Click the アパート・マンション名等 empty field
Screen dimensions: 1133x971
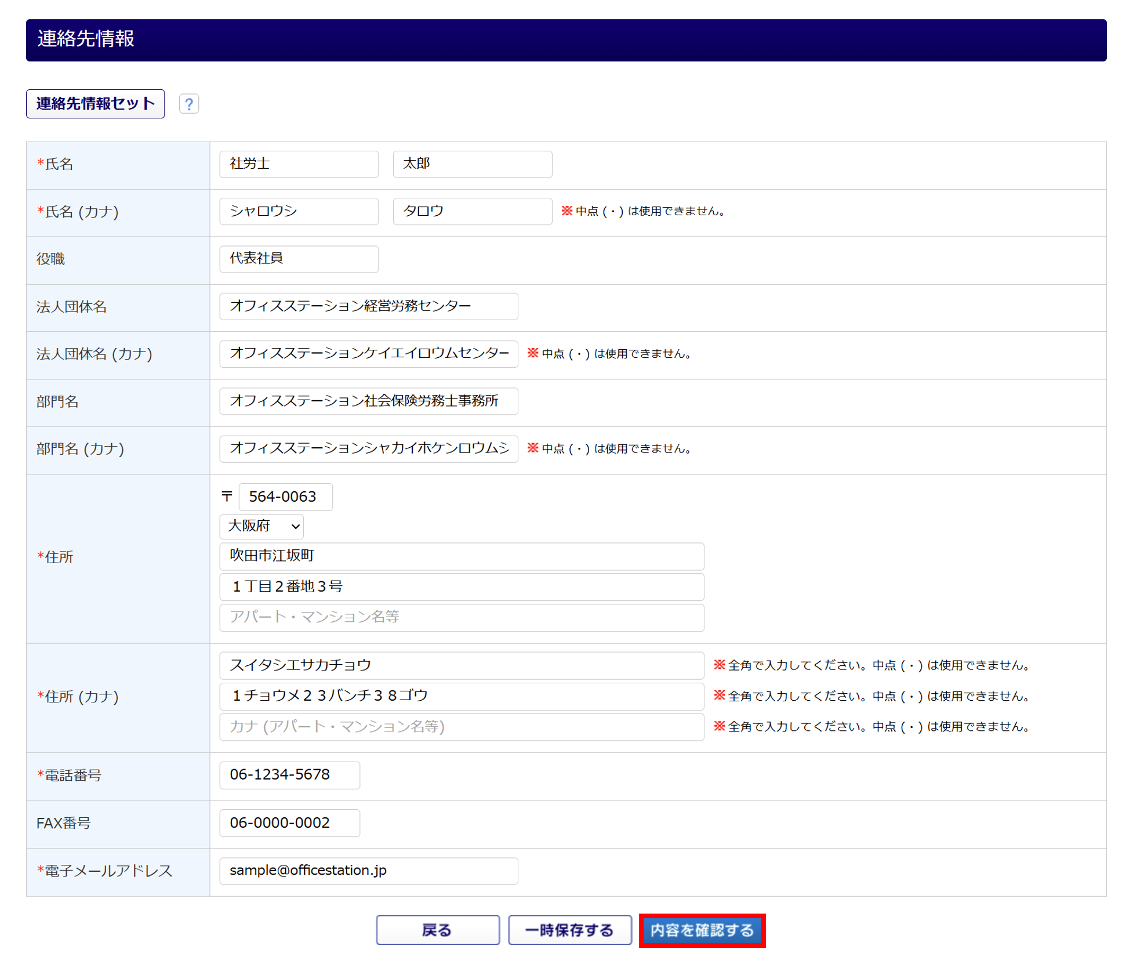(x=461, y=617)
